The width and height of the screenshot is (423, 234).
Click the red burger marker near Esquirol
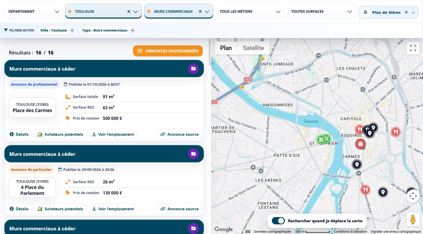click(360, 144)
